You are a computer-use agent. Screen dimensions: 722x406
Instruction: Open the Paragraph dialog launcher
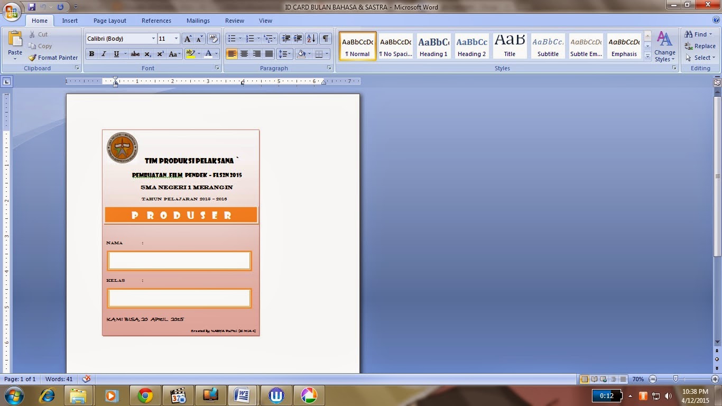coord(329,68)
